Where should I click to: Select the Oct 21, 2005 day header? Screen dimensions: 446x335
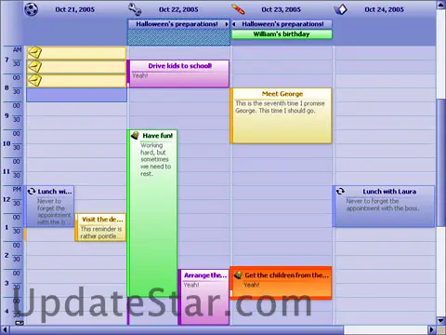tap(75, 9)
